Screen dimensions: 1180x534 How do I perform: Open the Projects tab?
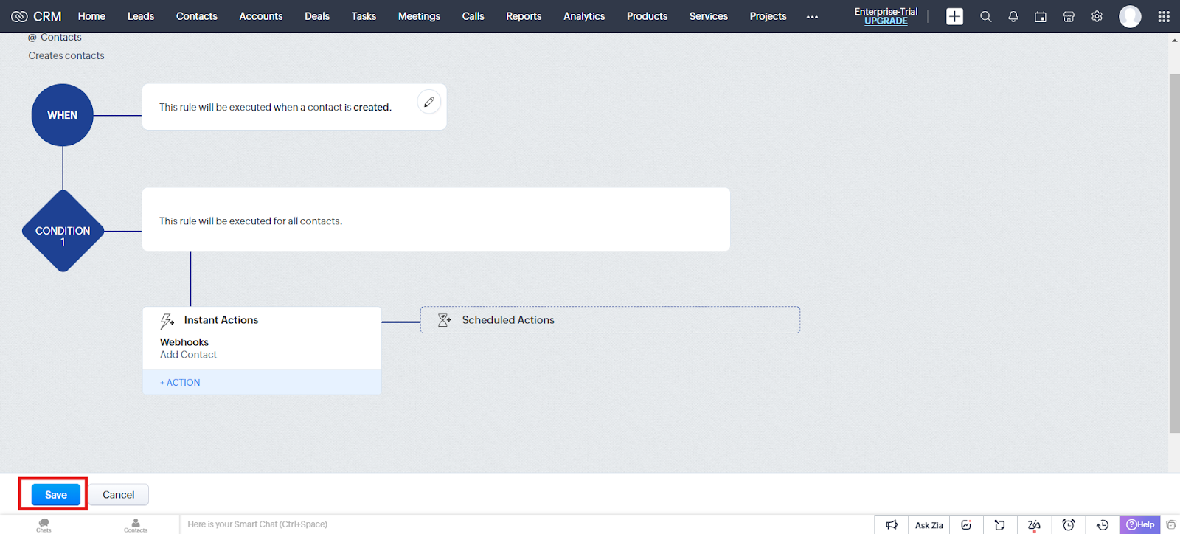pyautogui.click(x=768, y=16)
